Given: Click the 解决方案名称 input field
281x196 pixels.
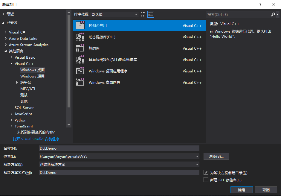Looking at the screenshot, I should coord(119,172).
